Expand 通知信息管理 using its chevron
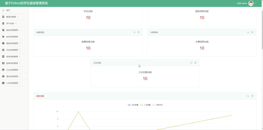The height and width of the screenshot is (130, 263). pos(20,76)
